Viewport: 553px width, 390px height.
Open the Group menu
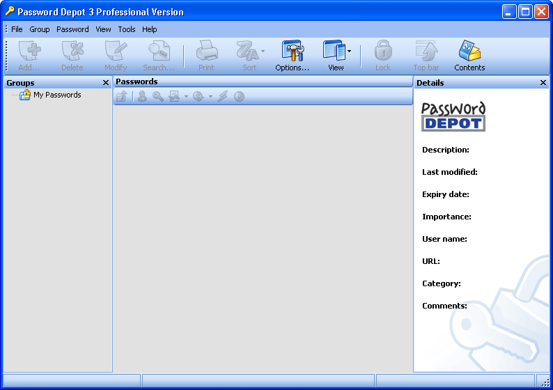coord(40,29)
